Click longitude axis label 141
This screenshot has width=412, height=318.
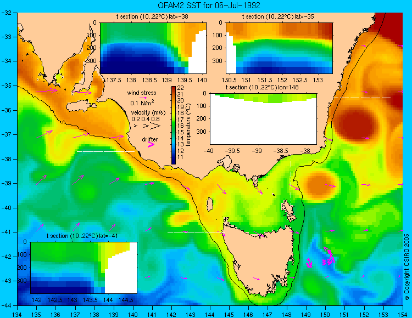(x=152, y=314)
